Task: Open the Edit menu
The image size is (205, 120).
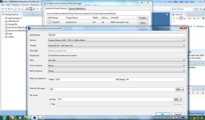Action: (x=8, y=5)
